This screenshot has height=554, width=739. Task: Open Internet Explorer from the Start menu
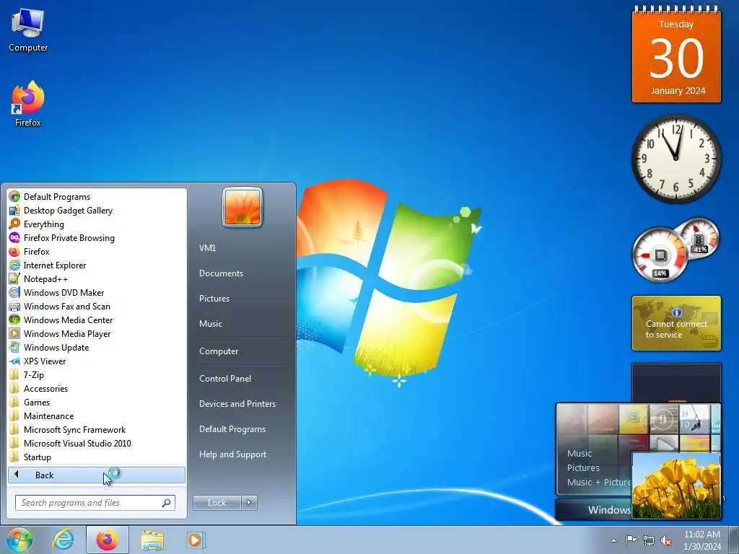click(x=97, y=265)
